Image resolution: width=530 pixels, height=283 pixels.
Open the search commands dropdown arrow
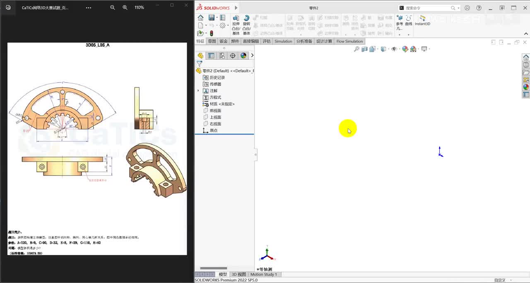pyautogui.click(x=459, y=8)
